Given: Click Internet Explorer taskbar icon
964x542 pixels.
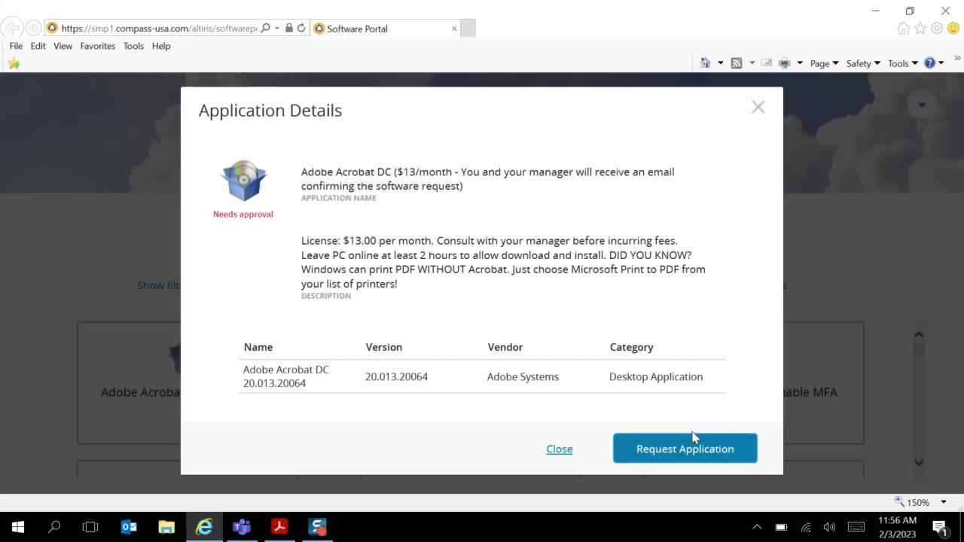Looking at the screenshot, I should 204,527.
